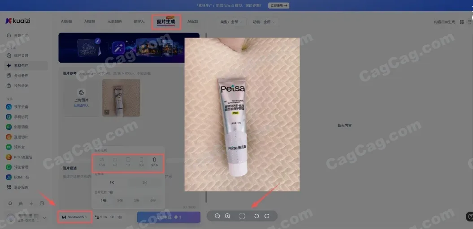
Task: Select the 4:3 aspect ratio
Action: 115,162
